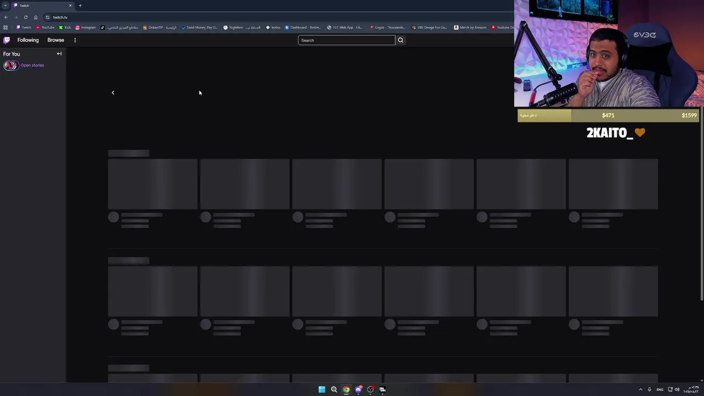Viewport: 704px width, 396px height.
Task: Click the browser forward arrow
Action: [x=15, y=17]
